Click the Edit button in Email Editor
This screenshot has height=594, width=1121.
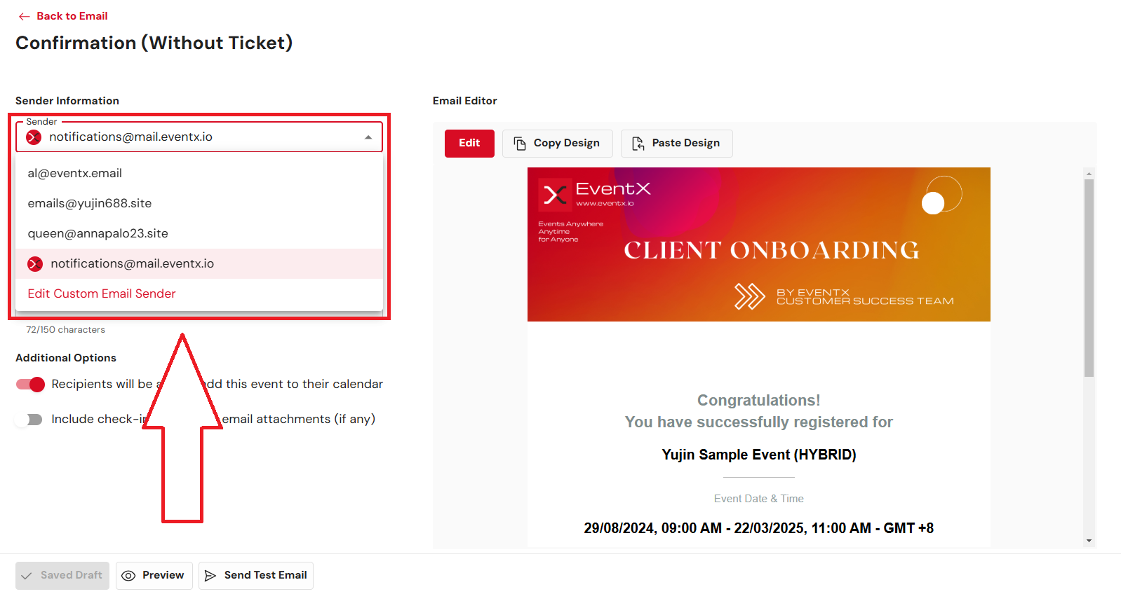click(x=469, y=143)
